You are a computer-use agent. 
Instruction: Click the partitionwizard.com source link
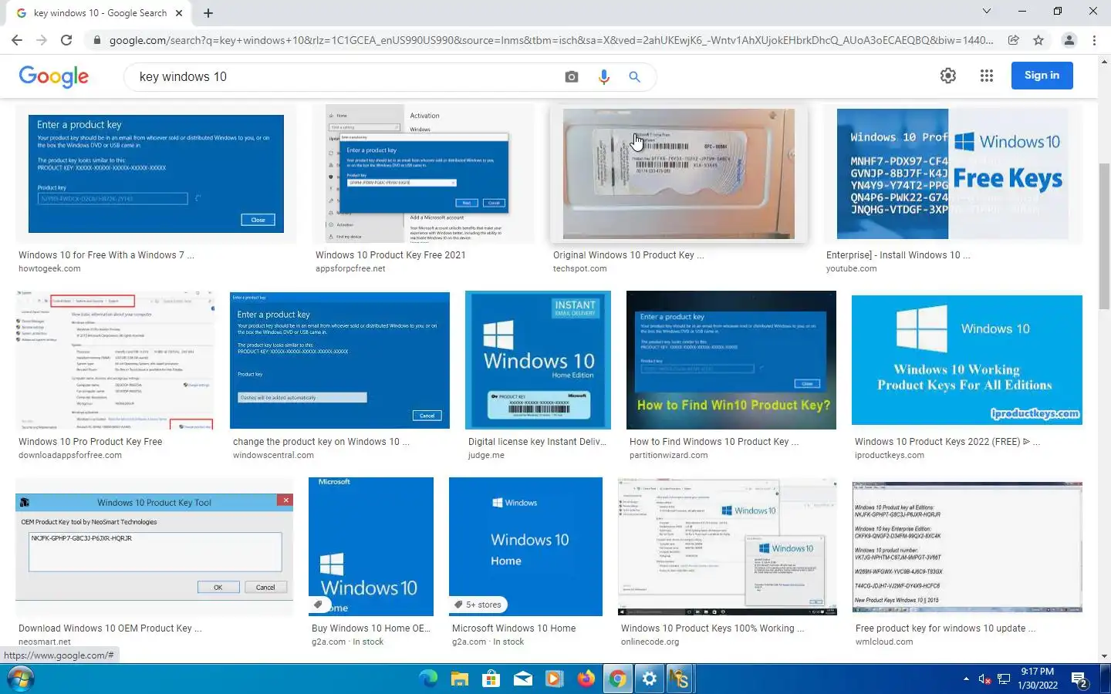[668, 456]
